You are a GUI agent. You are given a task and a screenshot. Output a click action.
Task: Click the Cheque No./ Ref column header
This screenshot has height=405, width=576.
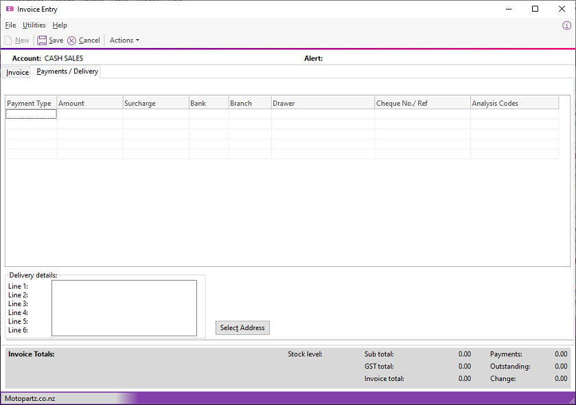point(423,103)
